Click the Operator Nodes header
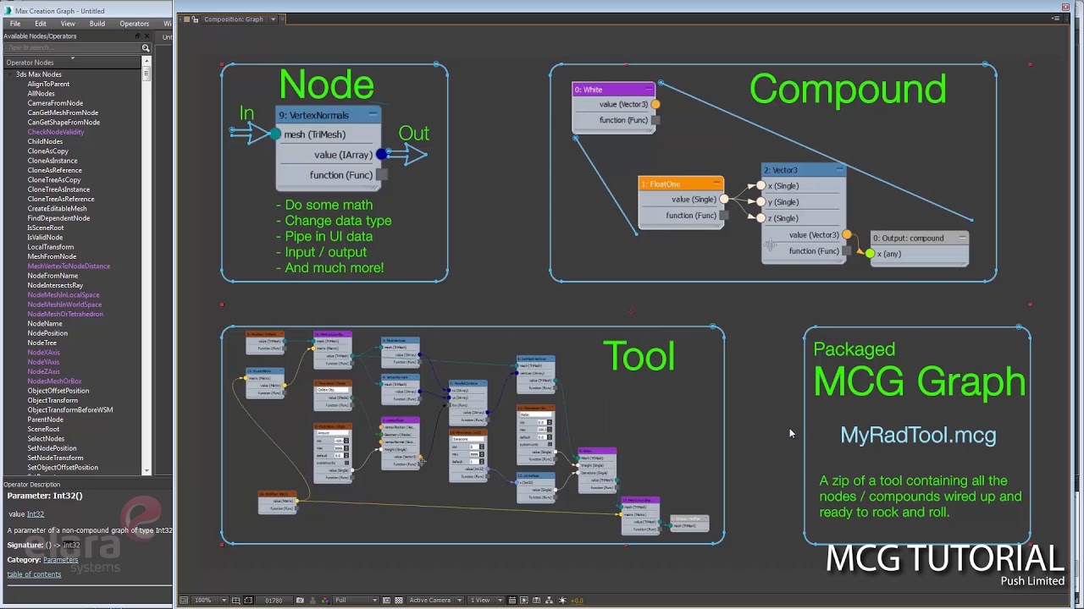Image resolution: width=1084 pixels, height=609 pixels. [x=72, y=63]
